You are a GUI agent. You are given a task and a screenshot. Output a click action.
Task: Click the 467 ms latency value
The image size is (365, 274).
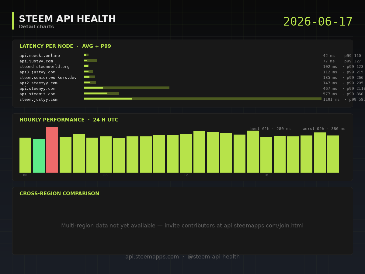[x=330, y=89]
